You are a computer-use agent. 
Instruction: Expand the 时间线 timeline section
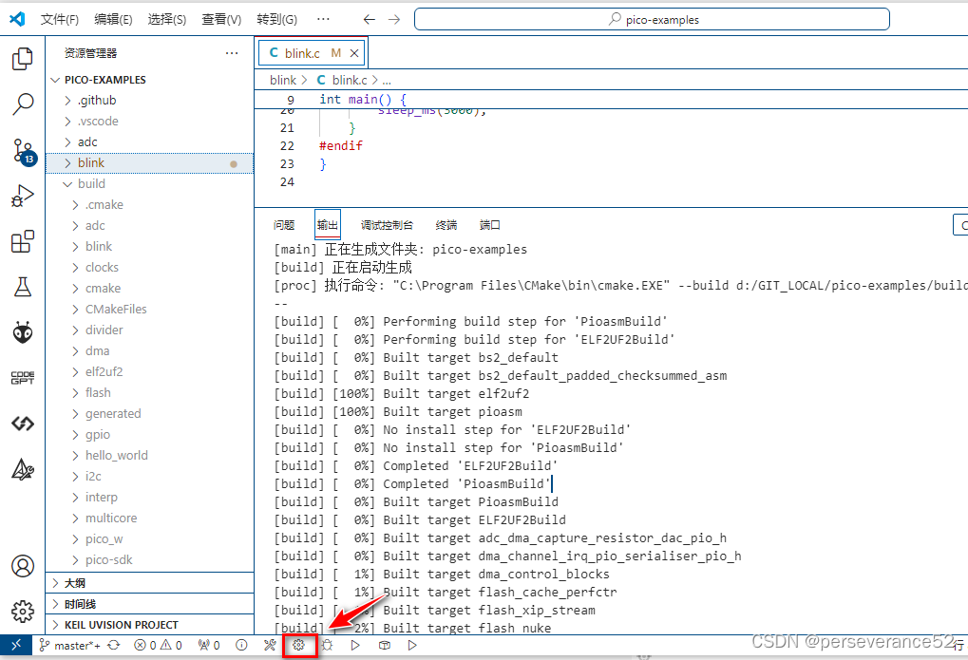pos(149,604)
